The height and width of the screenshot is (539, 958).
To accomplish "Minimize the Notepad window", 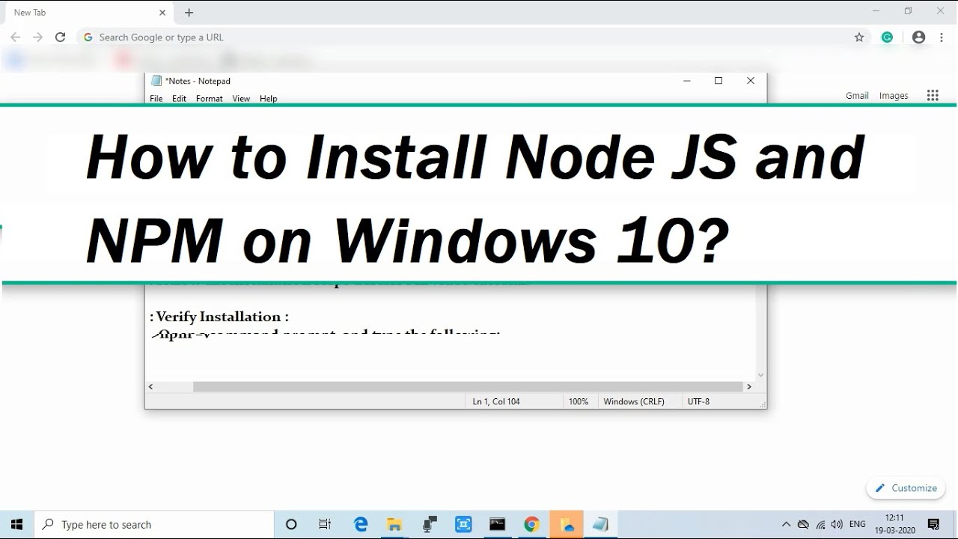I will coord(687,81).
